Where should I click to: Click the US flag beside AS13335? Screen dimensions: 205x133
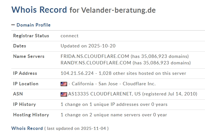click(64, 94)
